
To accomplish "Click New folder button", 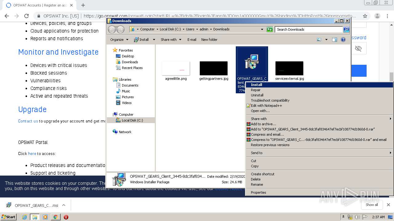I will click(x=209, y=40).
